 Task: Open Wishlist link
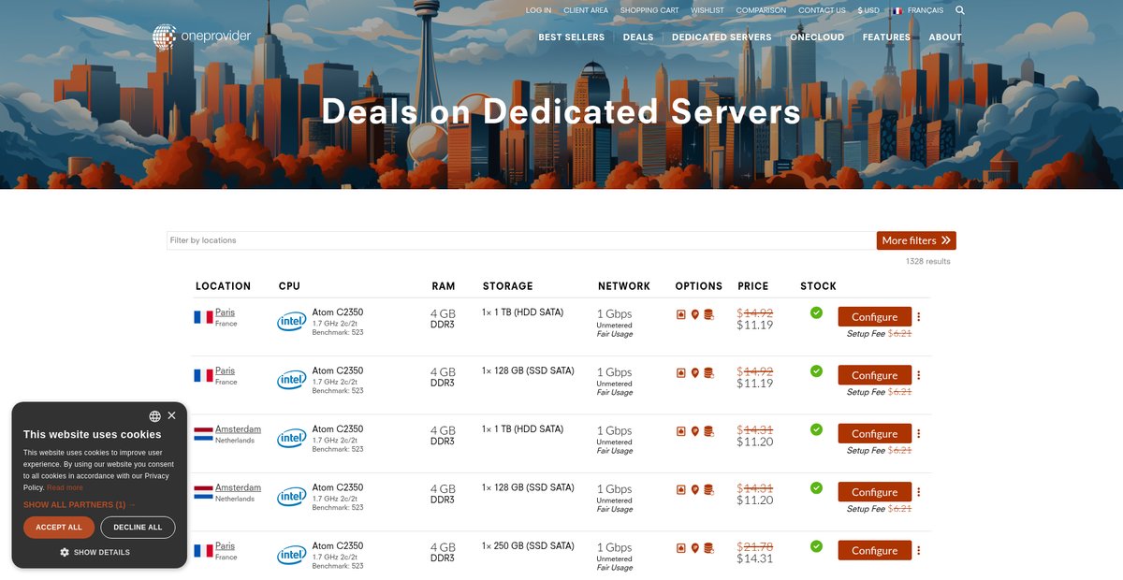[707, 10]
